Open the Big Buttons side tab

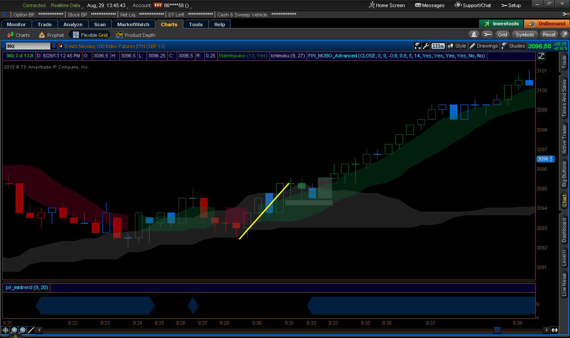click(564, 174)
